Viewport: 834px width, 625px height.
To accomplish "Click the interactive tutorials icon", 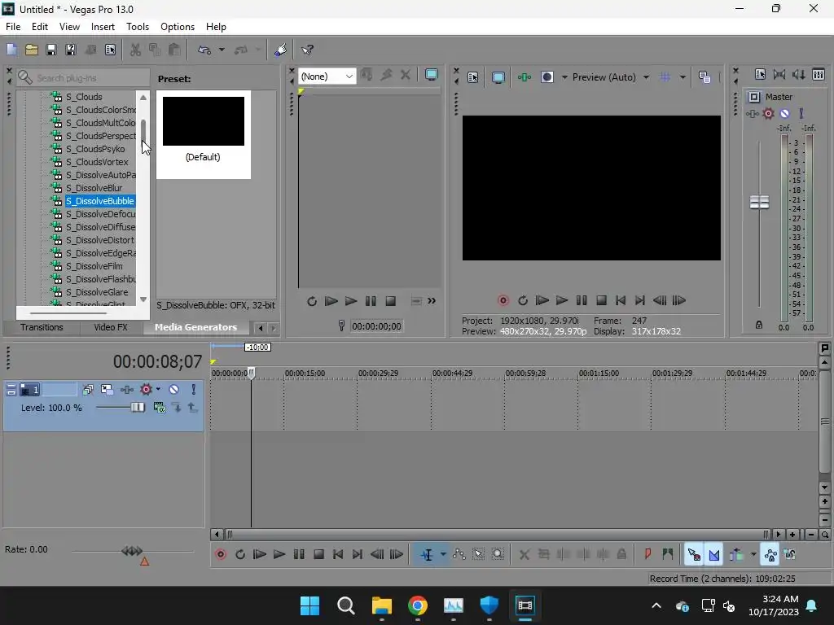I will click(280, 50).
